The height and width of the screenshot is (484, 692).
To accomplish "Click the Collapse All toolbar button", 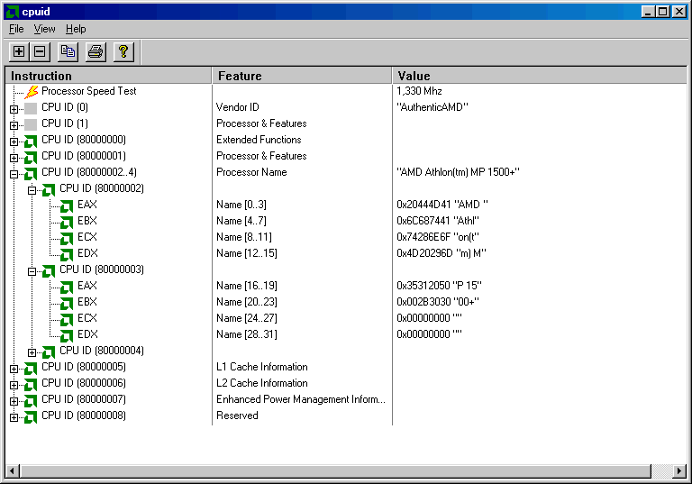I will click(40, 51).
